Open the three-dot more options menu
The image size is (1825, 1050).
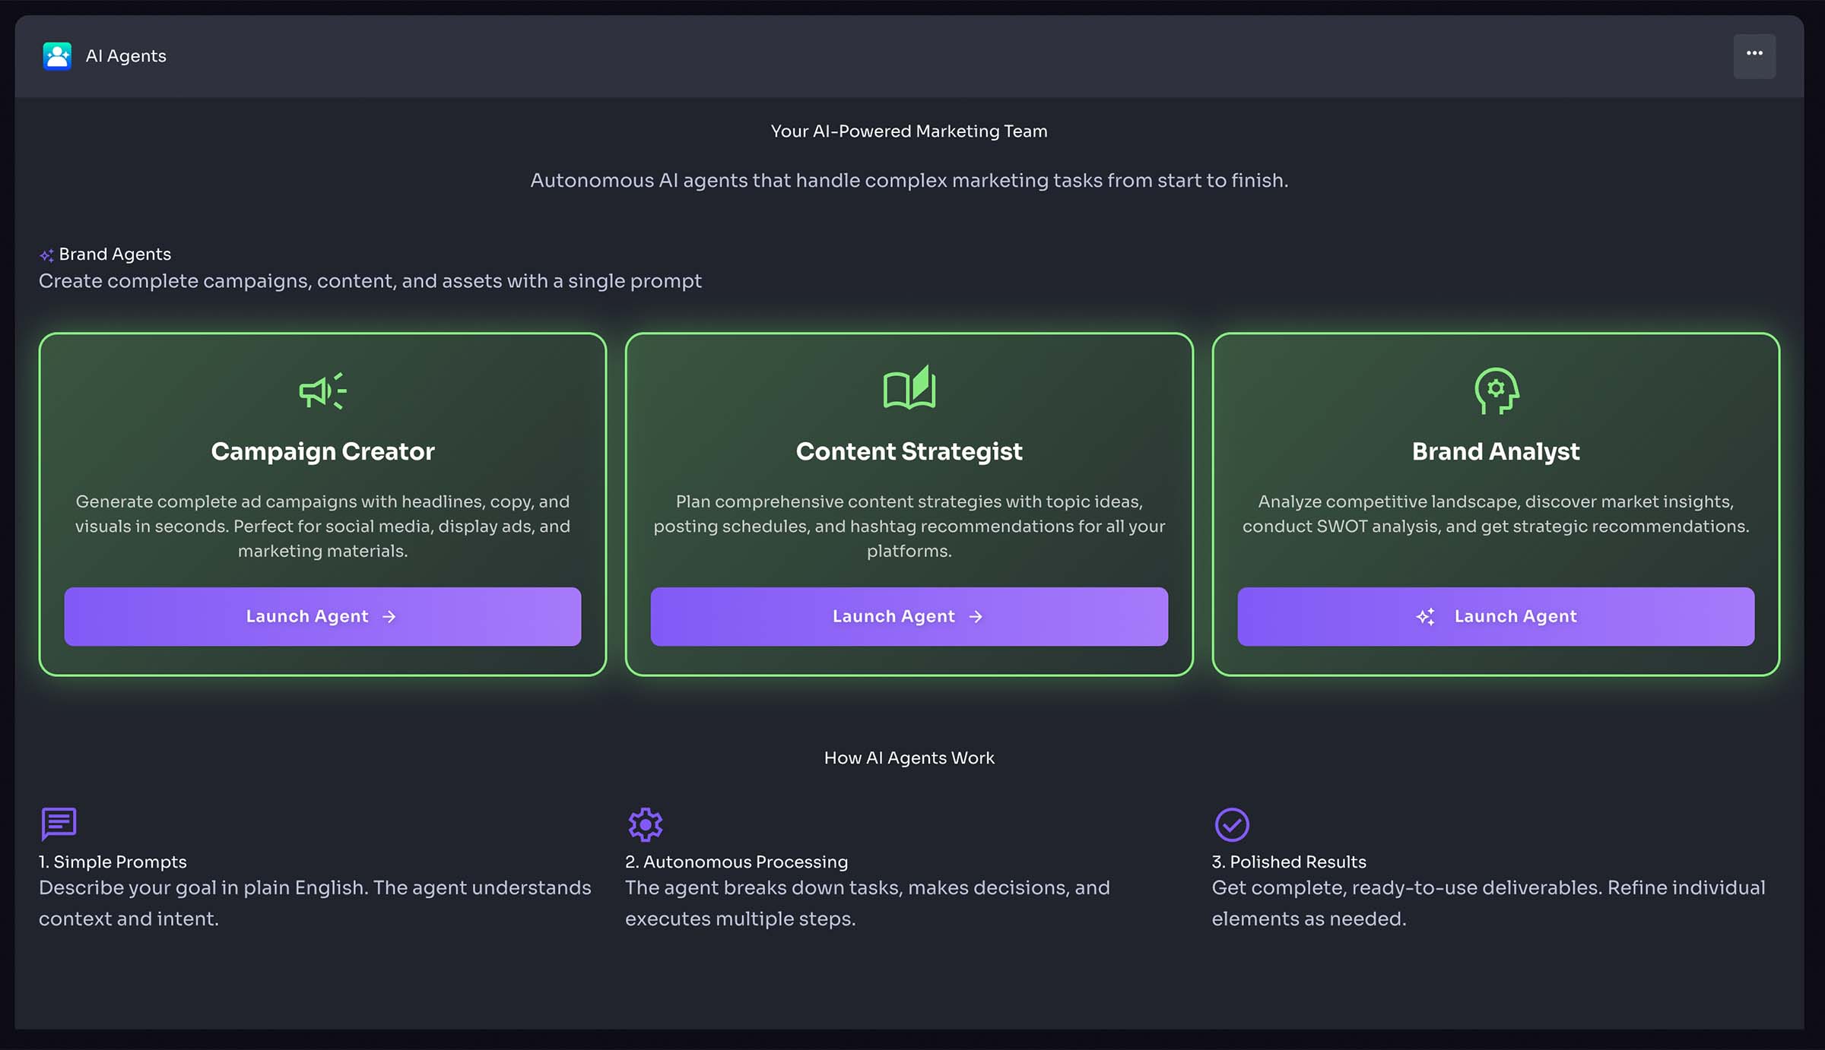1754,55
